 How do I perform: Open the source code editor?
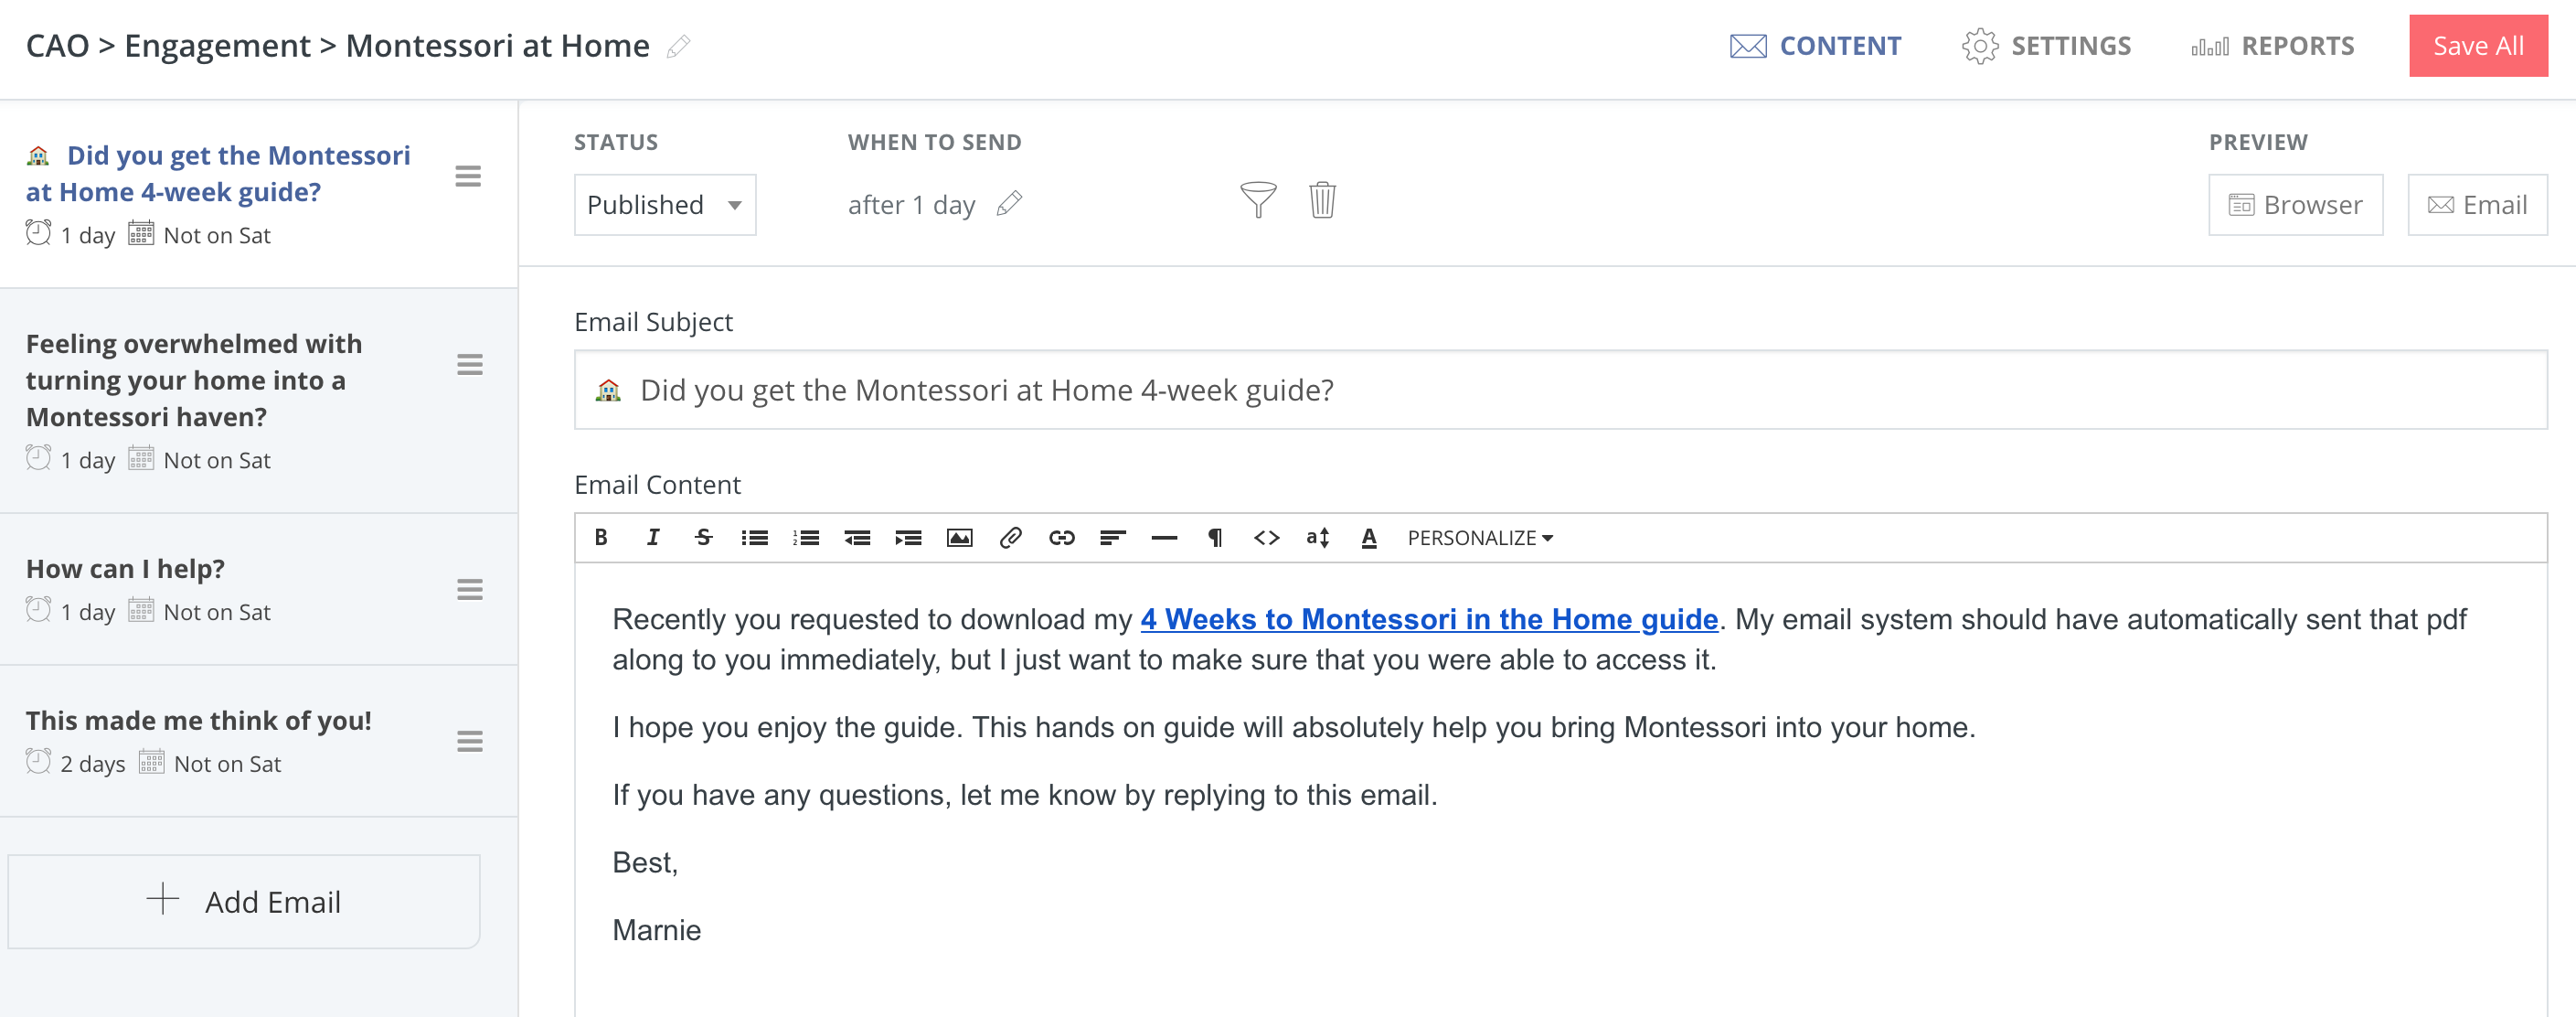click(x=1266, y=537)
